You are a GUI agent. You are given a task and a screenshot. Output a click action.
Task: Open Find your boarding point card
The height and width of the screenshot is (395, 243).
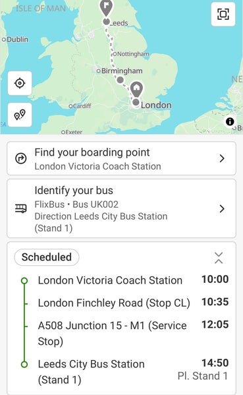point(121,158)
